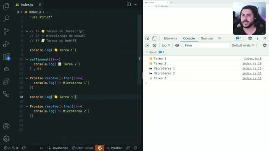Screen dimensions: 269x151
Task: Collapse the setTimeout block at line 10
Action: pyautogui.click(x=27, y=60)
